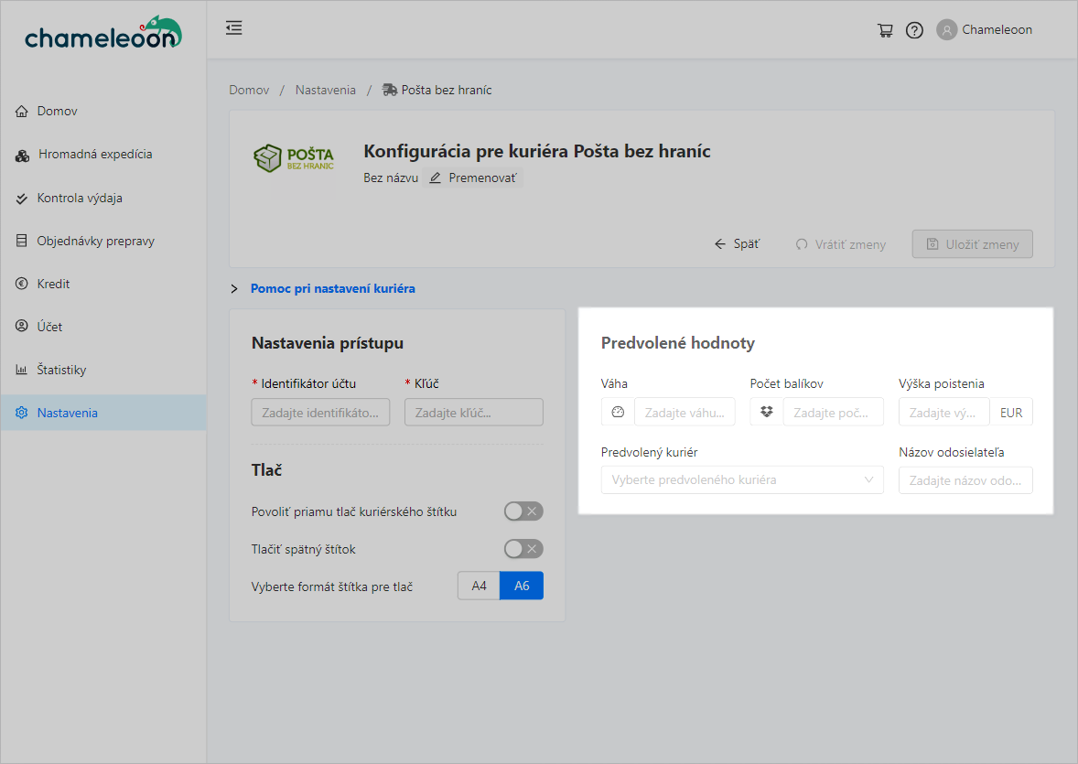1078x764 pixels.
Task: Open the shopping cart icon
Action: (885, 30)
